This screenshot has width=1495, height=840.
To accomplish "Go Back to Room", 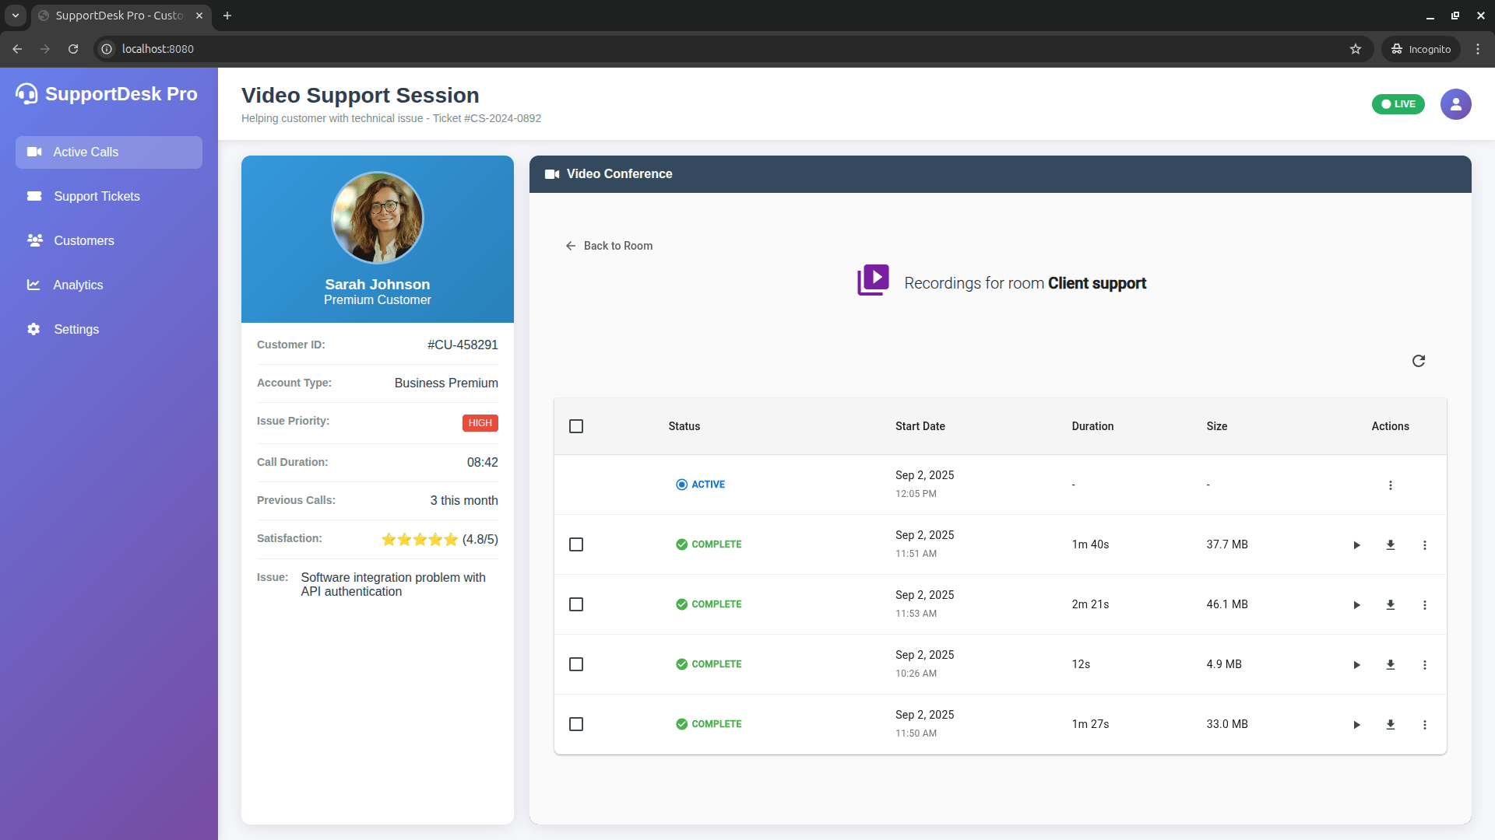I will pos(609,246).
